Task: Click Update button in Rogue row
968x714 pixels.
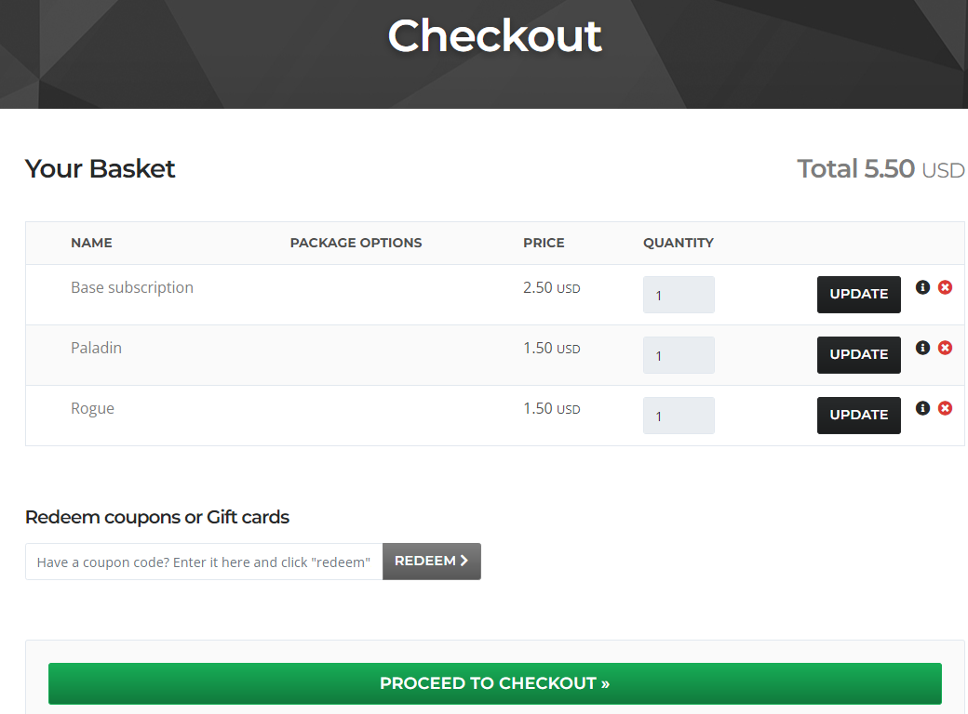Action: pos(858,416)
